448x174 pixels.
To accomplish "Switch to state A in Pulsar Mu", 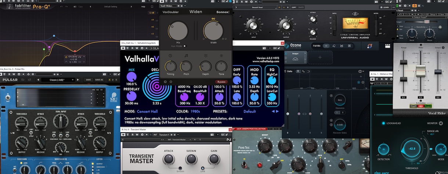I will 109,80.
